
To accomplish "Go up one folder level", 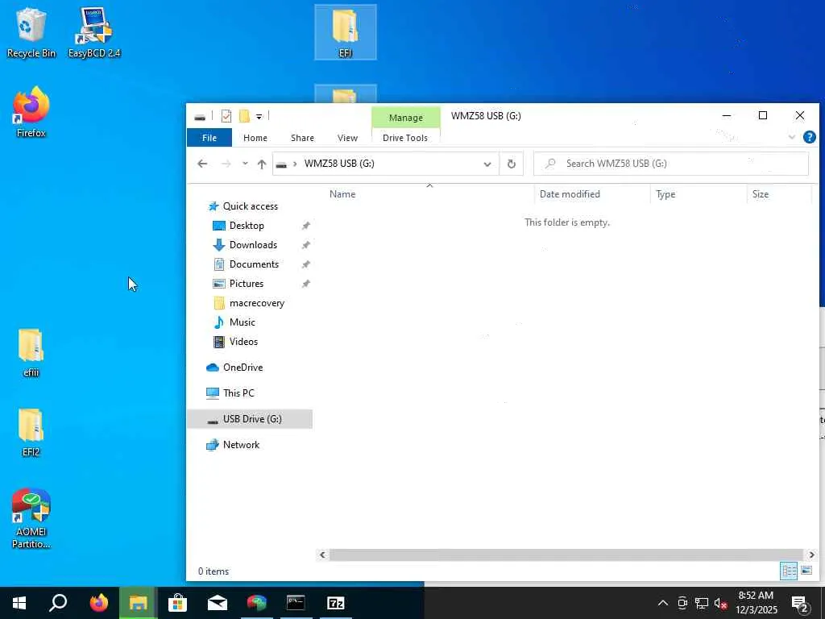I will tap(262, 164).
